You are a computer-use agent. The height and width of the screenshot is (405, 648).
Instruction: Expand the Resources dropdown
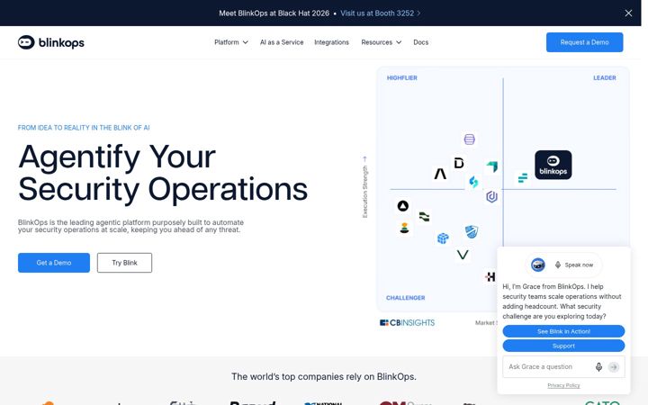click(381, 42)
